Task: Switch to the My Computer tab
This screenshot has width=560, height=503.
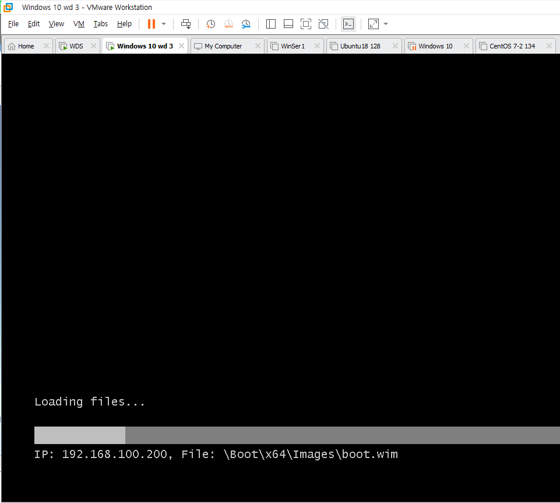Action: coord(223,46)
